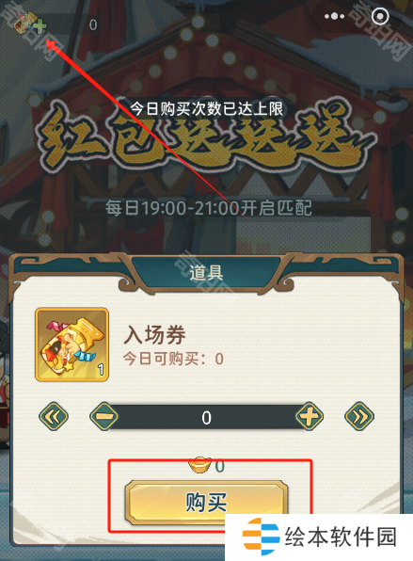Click the 购买 button
This screenshot has width=413, height=561.
(x=206, y=503)
